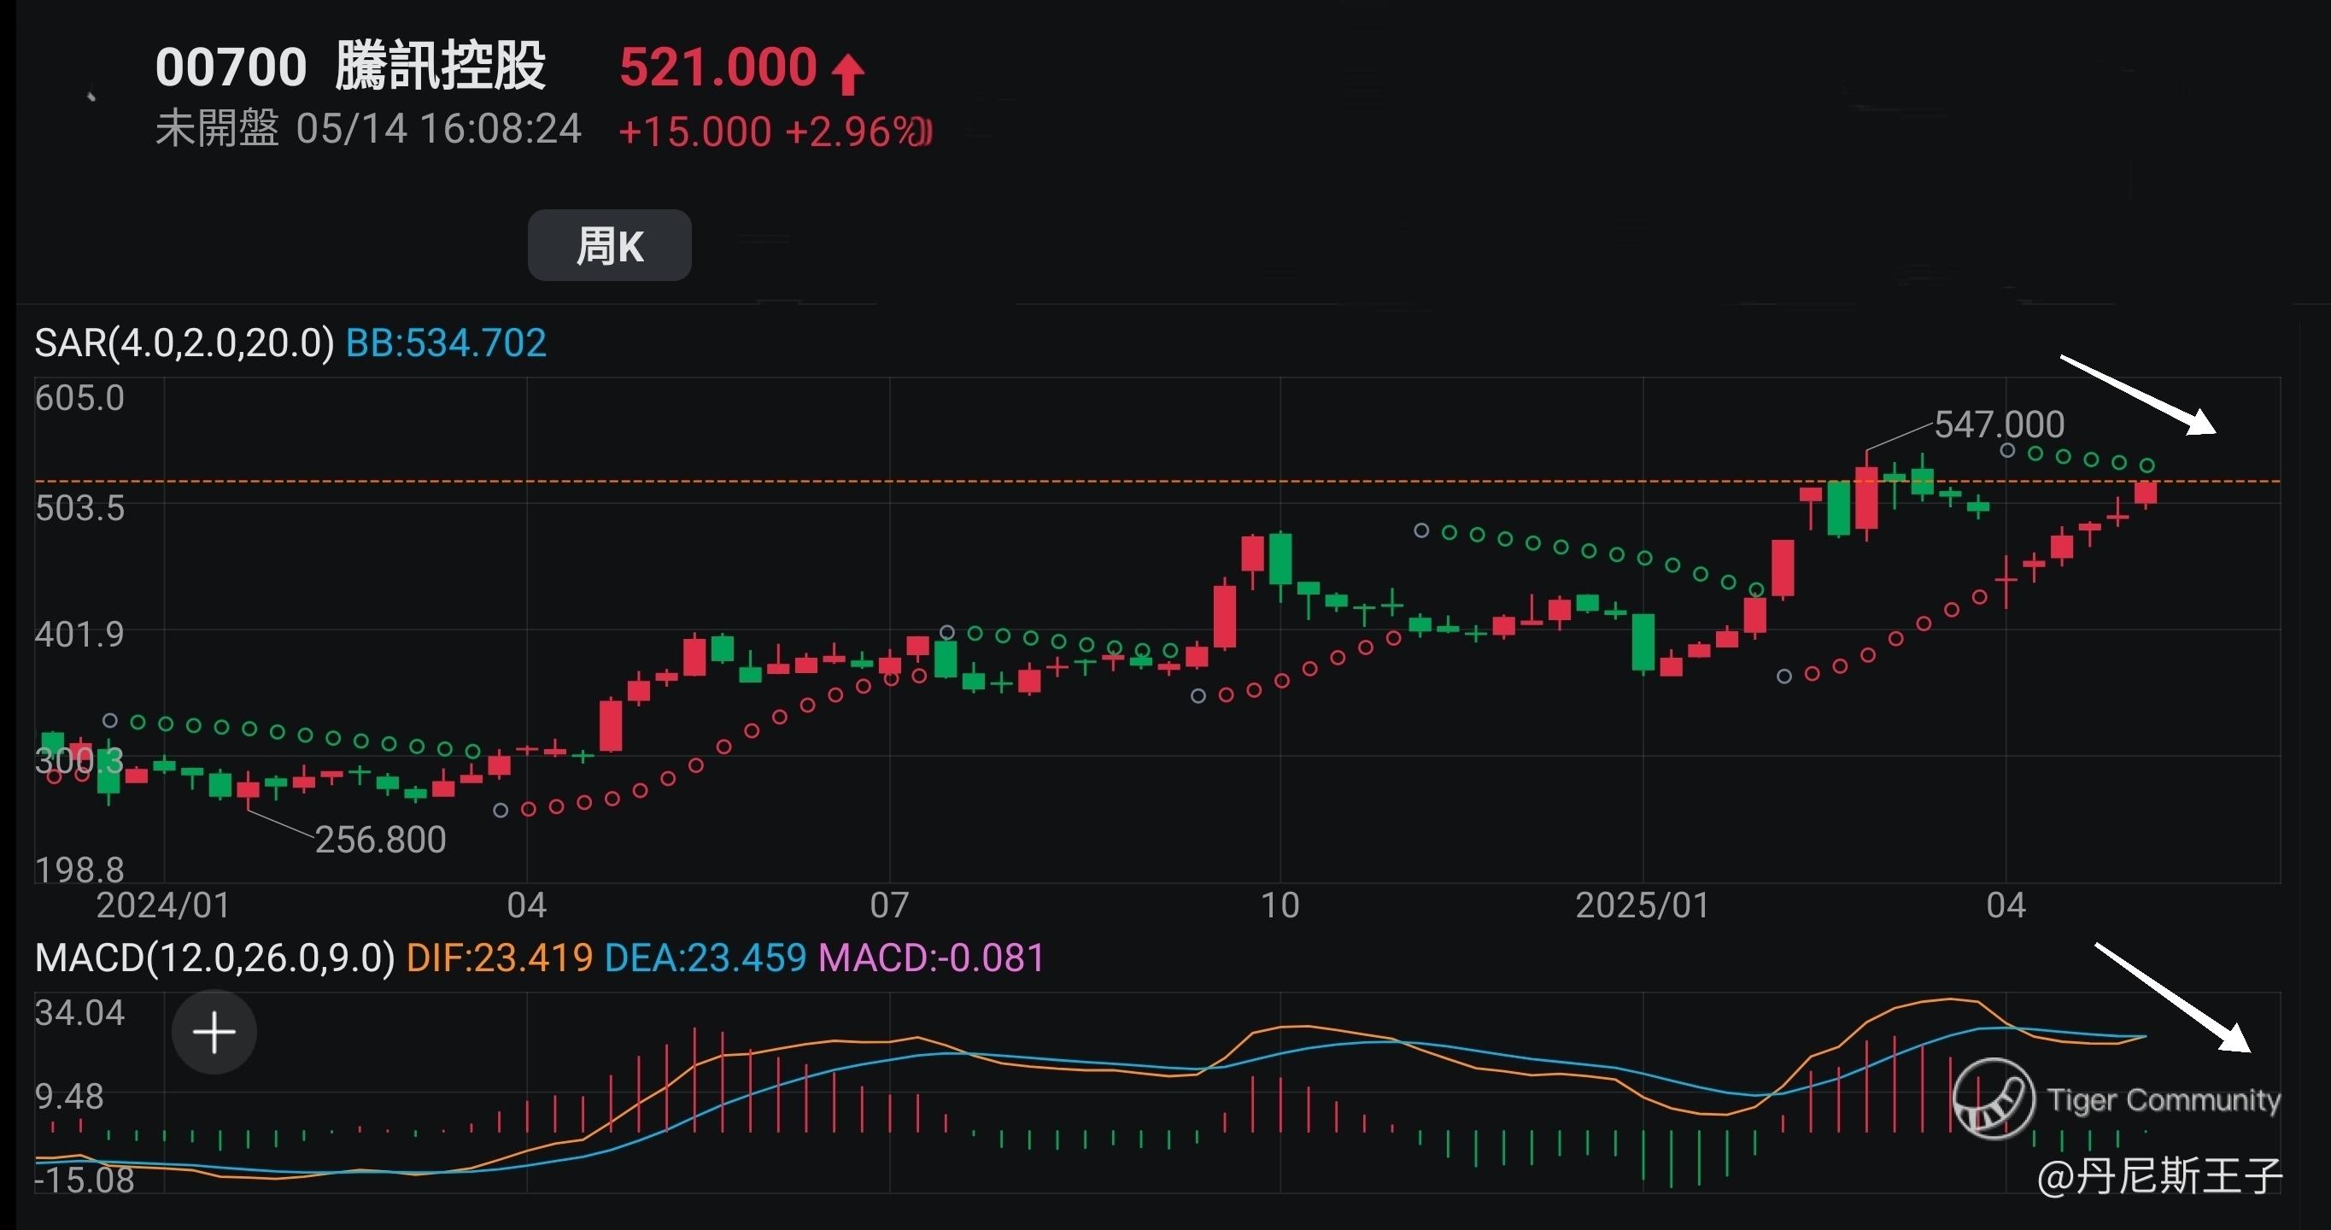Click the 2024/01 date axis label
Screen dimensions: 2331x1230
164,905
